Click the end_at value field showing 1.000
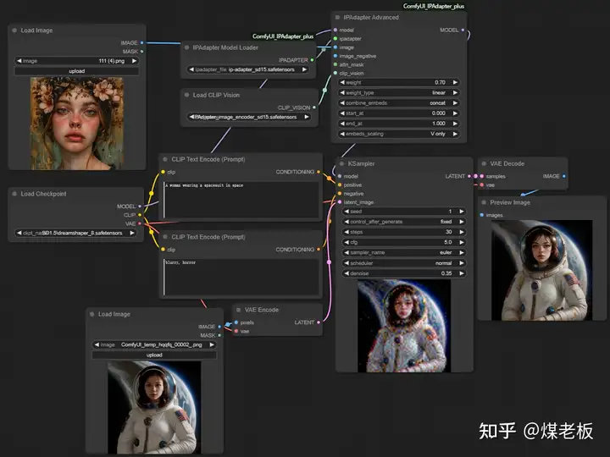 [399, 124]
